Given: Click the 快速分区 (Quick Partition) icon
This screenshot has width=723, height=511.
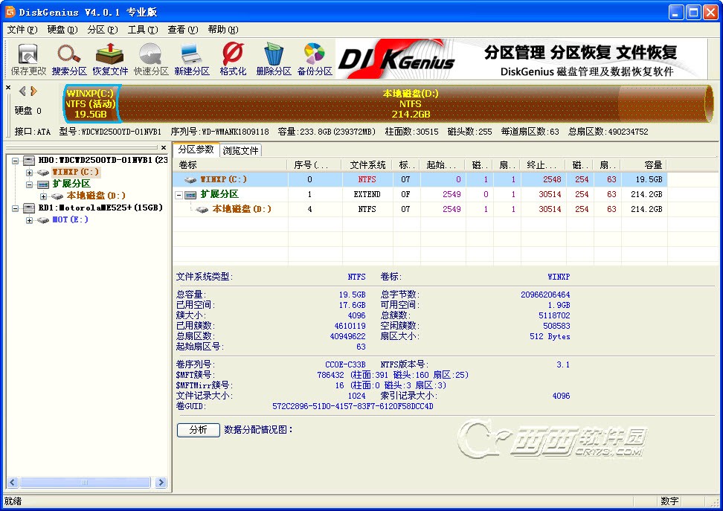Looking at the screenshot, I should coord(151,59).
